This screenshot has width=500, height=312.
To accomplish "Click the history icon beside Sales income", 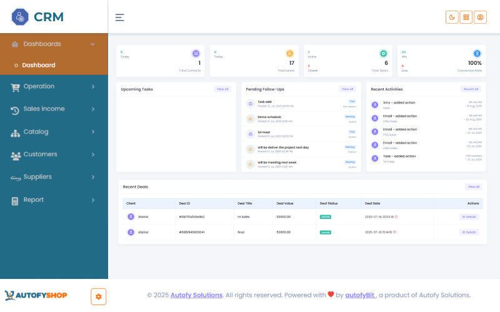I will tap(14, 110).
